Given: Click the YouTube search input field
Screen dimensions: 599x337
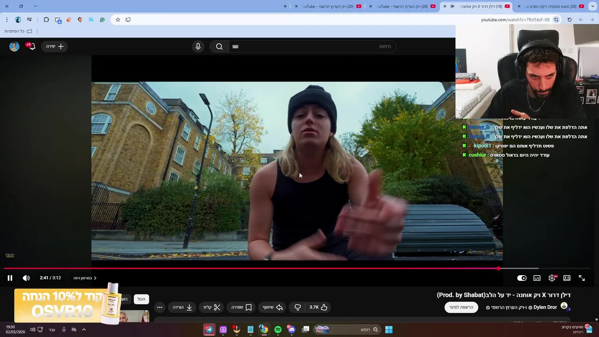Looking at the screenshot, I should click(312, 46).
